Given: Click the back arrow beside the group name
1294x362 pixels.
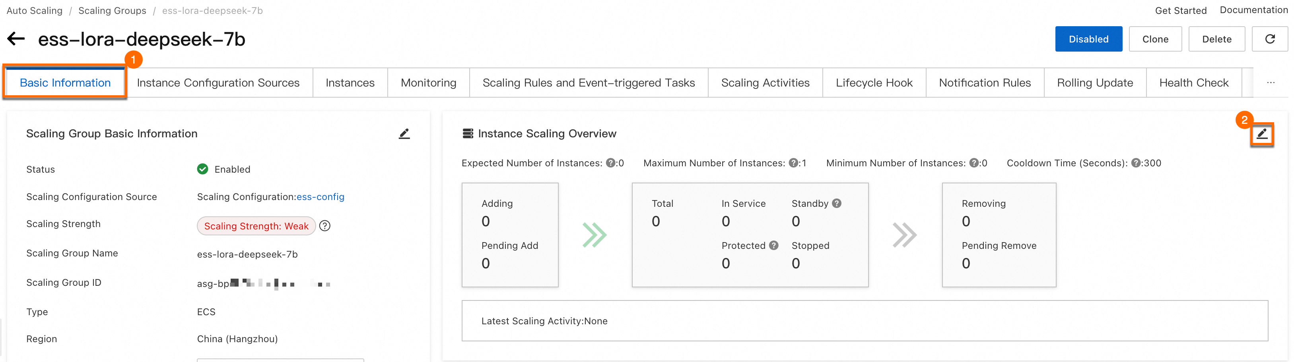Looking at the screenshot, I should click(16, 39).
